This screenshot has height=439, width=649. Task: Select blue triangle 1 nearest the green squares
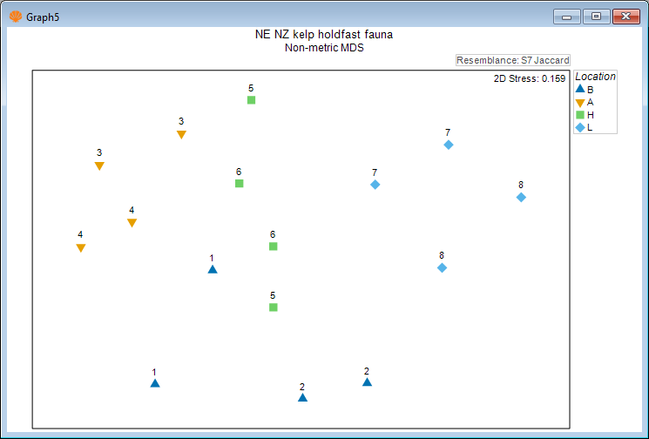213,270
